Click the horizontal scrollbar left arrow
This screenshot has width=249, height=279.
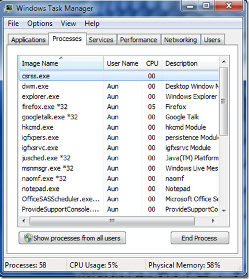coord(24,221)
